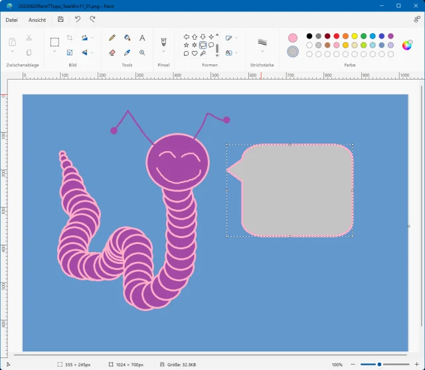Screen dimensions: 425x370
Task: Click the zoom in plus button
Action: (418, 365)
